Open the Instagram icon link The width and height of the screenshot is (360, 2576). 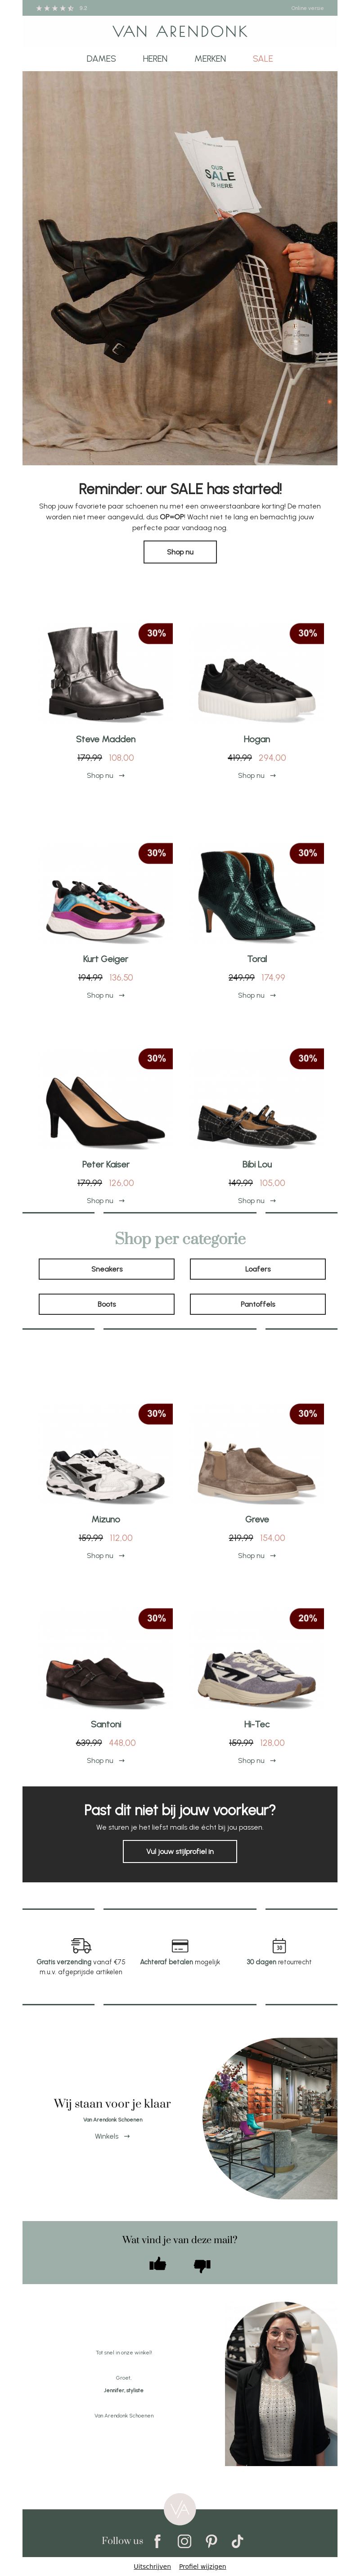184,2540
